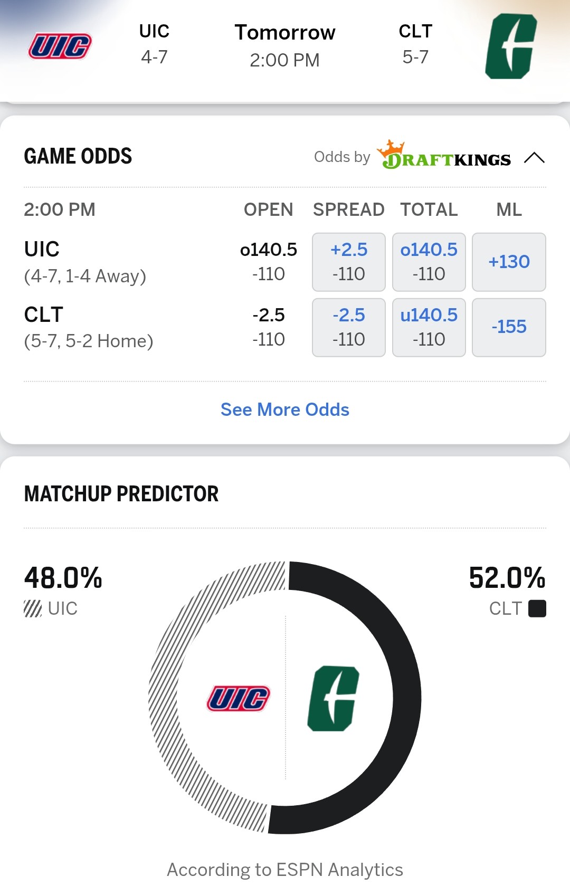Image resolution: width=570 pixels, height=896 pixels.
Task: Tap the UIC logo inside predictor chart
Action: pos(239,698)
